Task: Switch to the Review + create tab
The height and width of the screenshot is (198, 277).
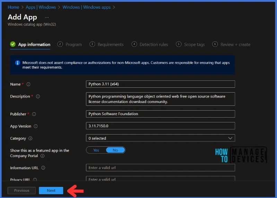Action: tap(231, 44)
